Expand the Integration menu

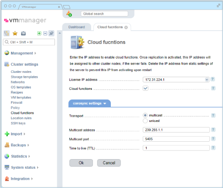(x=32, y=179)
